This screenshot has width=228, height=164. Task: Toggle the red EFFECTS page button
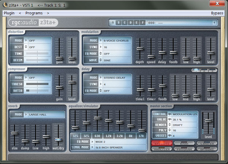pos(162,143)
